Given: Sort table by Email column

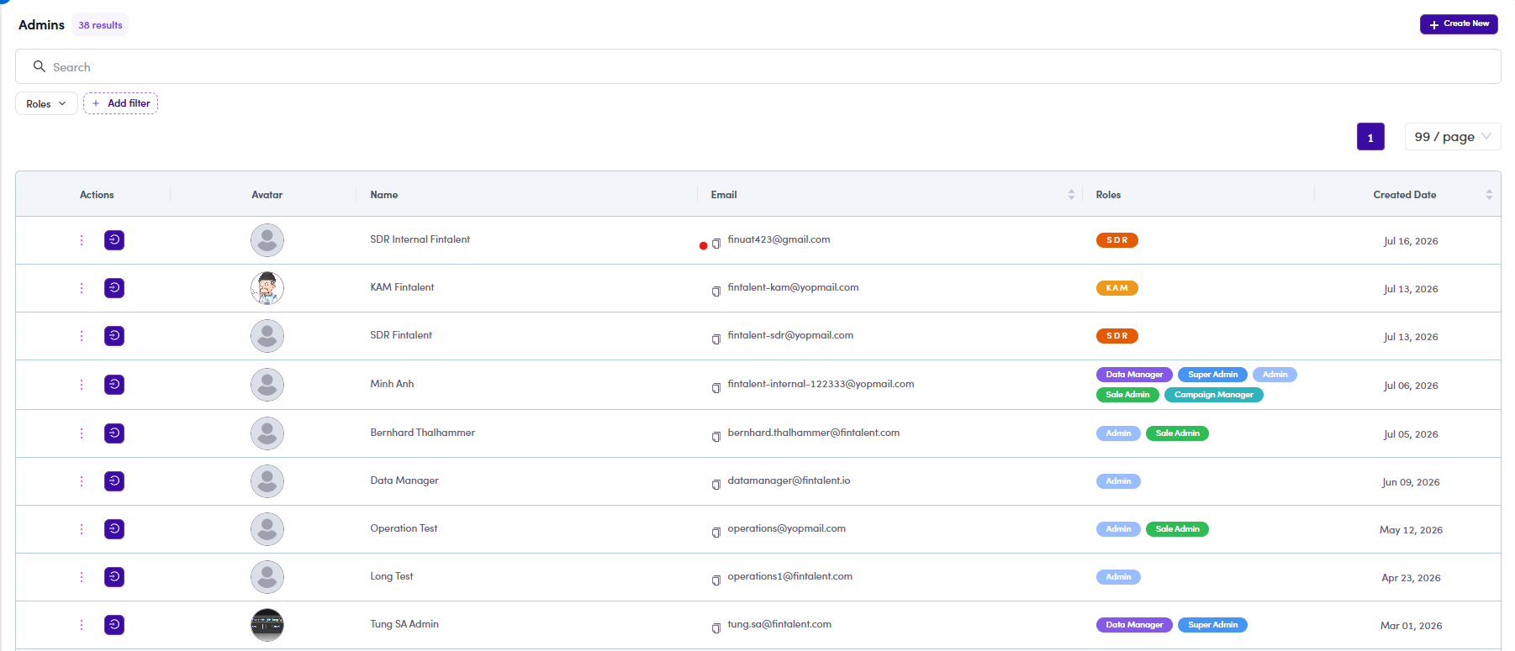Looking at the screenshot, I should pyautogui.click(x=1071, y=195).
